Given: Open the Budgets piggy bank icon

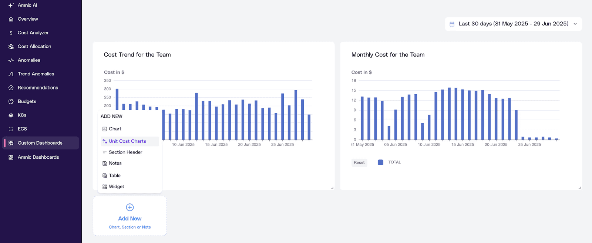Looking at the screenshot, I should (x=11, y=101).
